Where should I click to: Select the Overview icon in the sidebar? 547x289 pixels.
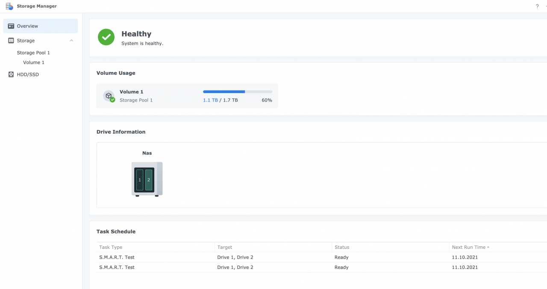coord(11,26)
